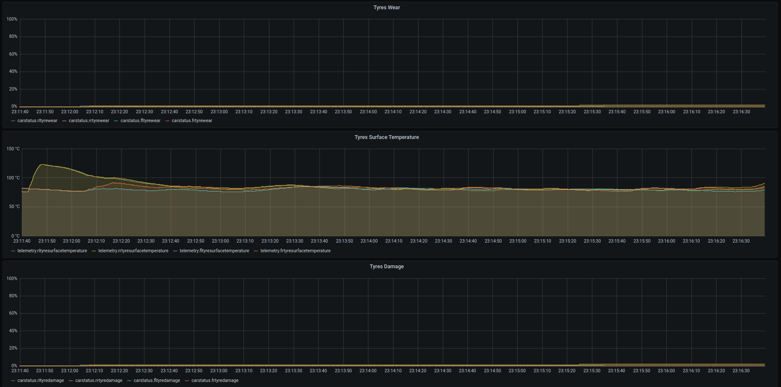Toggle carstatus.rltyrewear series in legend
The height and width of the screenshot is (387, 781).
coord(37,121)
